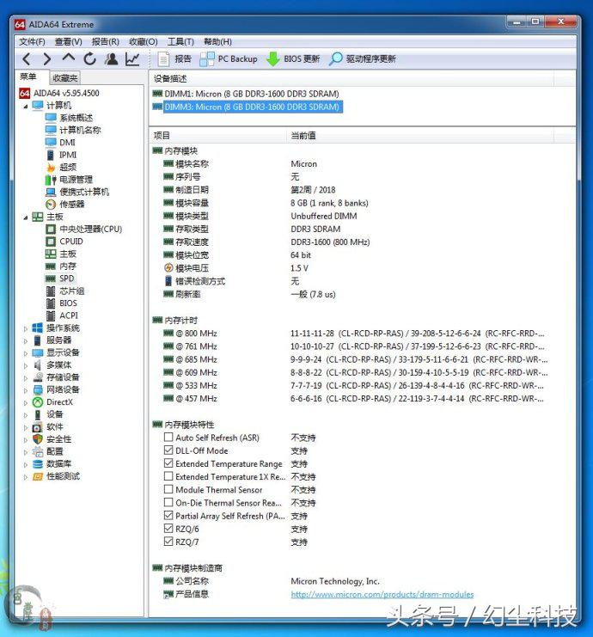Click the 项目 column header

(217, 136)
